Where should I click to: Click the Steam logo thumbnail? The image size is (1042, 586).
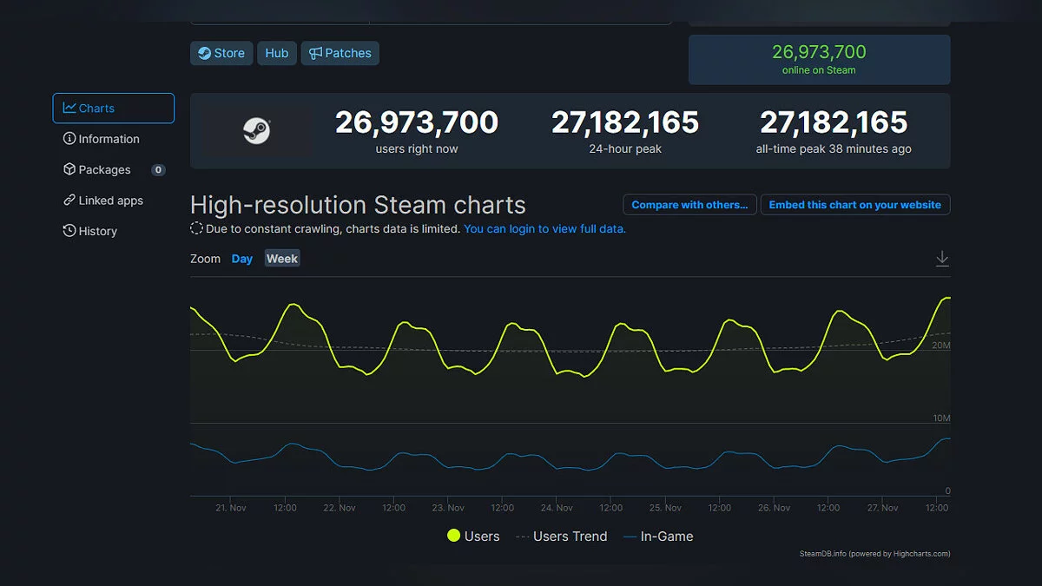(x=256, y=131)
